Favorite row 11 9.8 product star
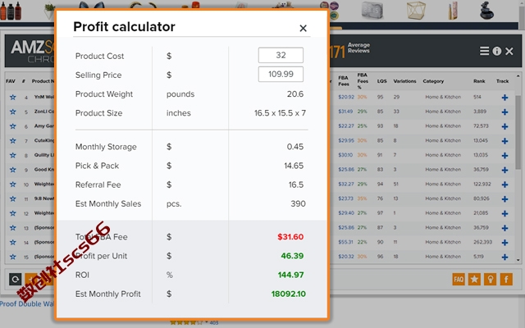 13,198
